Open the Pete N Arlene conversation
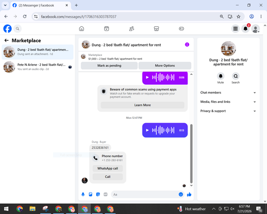Viewport: 267px width, 214px height. point(37,67)
